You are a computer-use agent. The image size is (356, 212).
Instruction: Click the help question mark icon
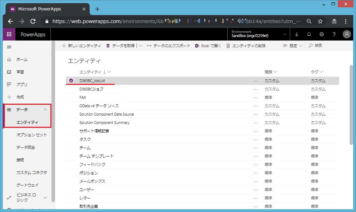[x=334, y=34]
